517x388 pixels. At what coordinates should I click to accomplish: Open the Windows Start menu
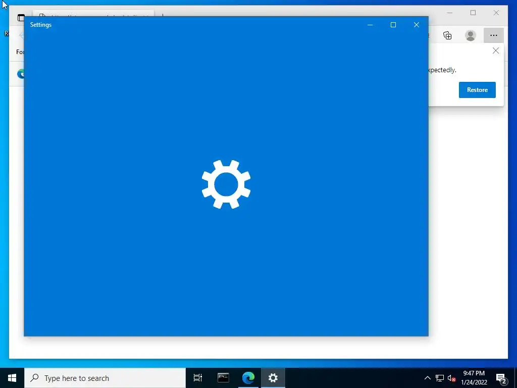pyautogui.click(x=12, y=378)
